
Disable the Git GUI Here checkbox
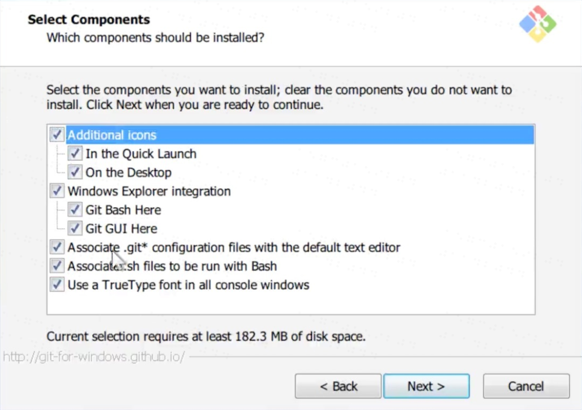[75, 229]
